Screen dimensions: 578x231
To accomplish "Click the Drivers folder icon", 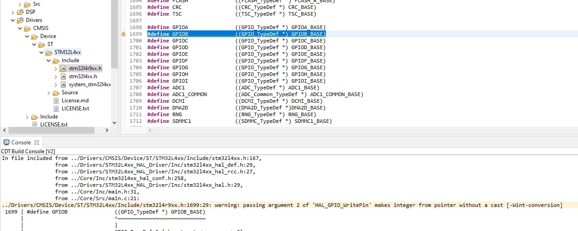I will (20, 20).
